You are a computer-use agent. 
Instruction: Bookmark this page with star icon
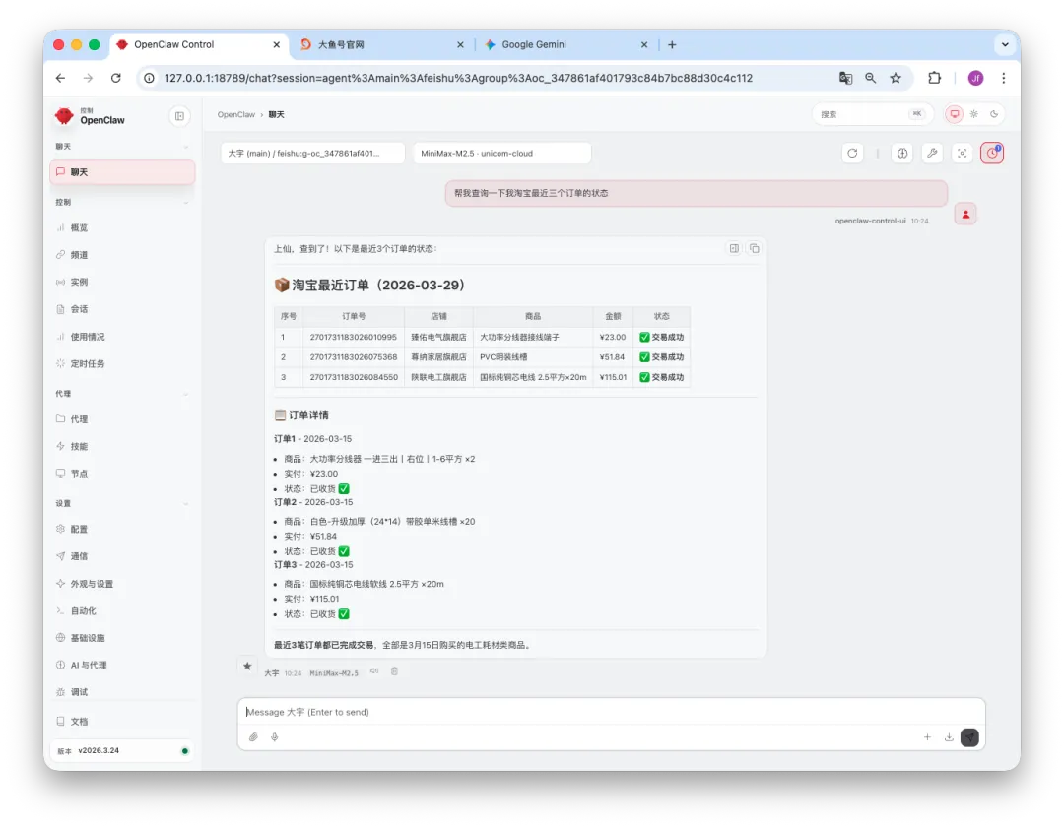[896, 78]
